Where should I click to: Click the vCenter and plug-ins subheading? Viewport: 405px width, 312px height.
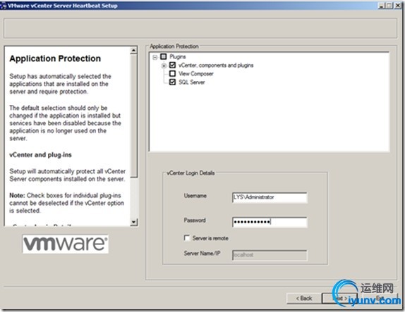click(40, 155)
